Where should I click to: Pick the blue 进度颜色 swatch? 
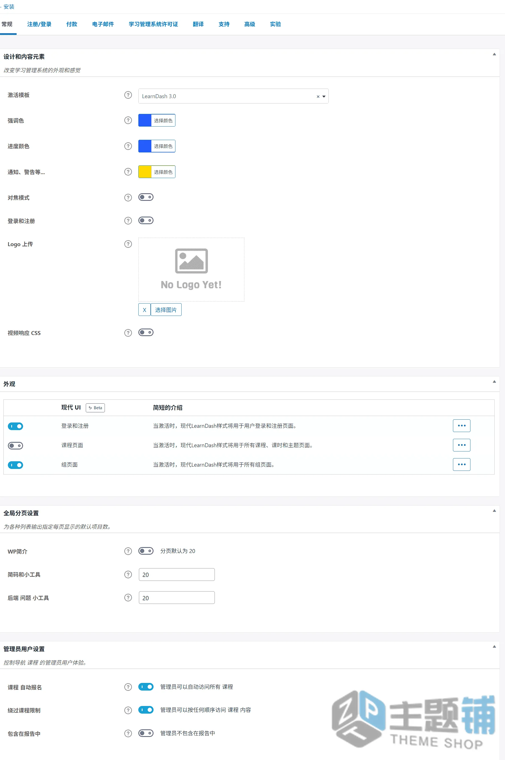tap(145, 146)
